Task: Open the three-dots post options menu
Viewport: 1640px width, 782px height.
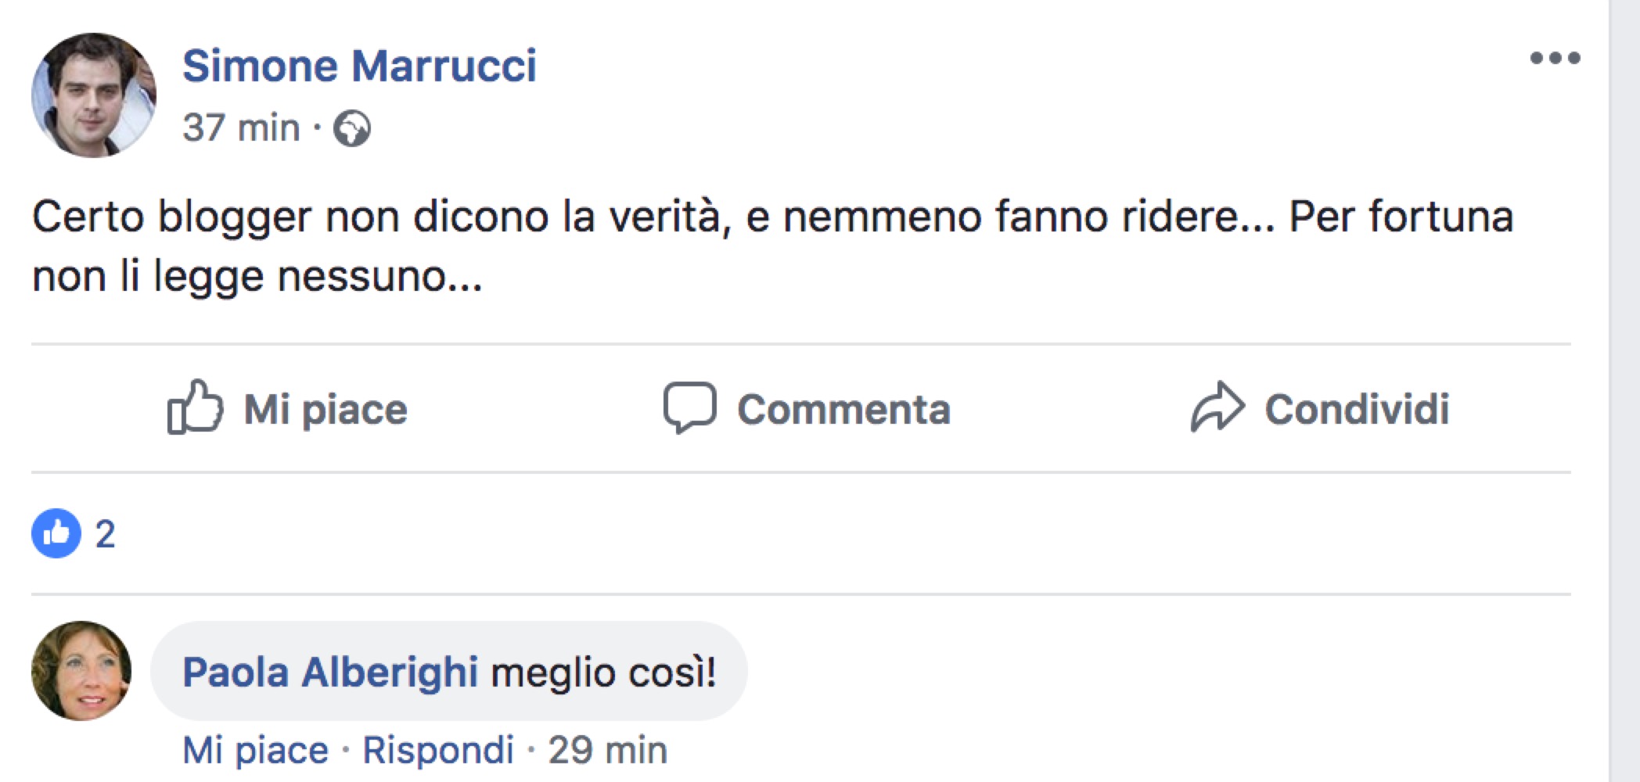Action: [1555, 58]
